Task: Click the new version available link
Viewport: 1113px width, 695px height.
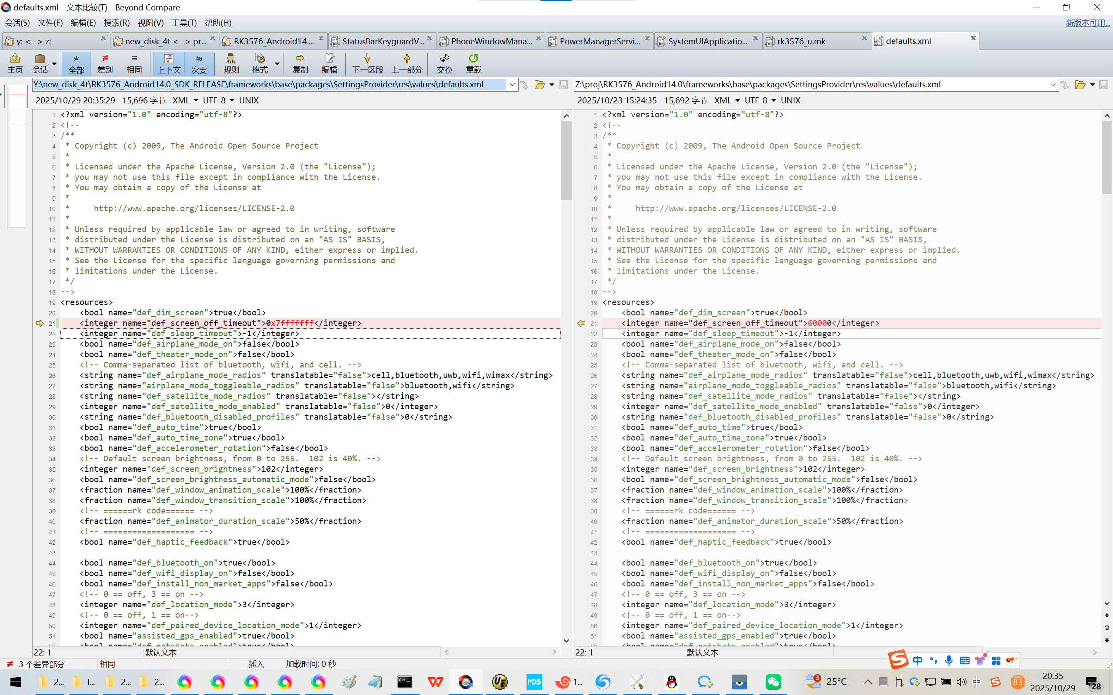Action: tap(1087, 23)
